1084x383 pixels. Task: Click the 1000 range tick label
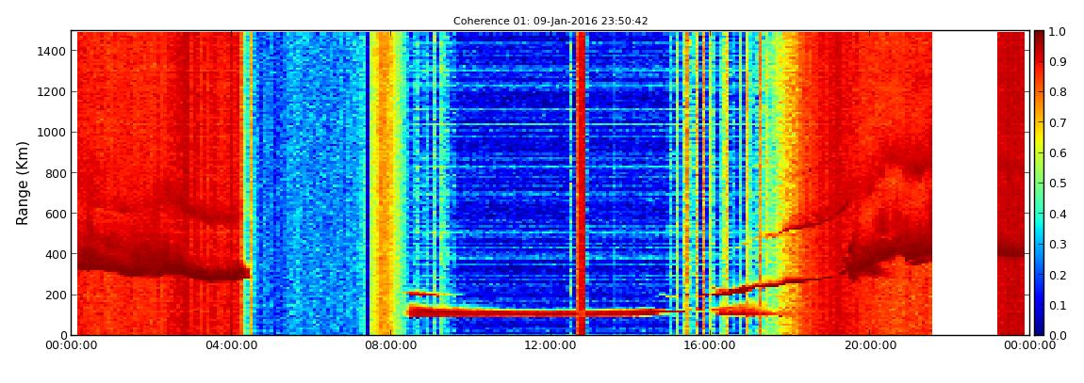54,133
